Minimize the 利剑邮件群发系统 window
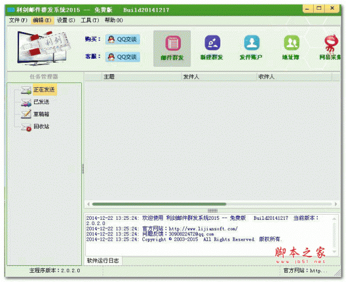 pyautogui.click(x=307, y=9)
